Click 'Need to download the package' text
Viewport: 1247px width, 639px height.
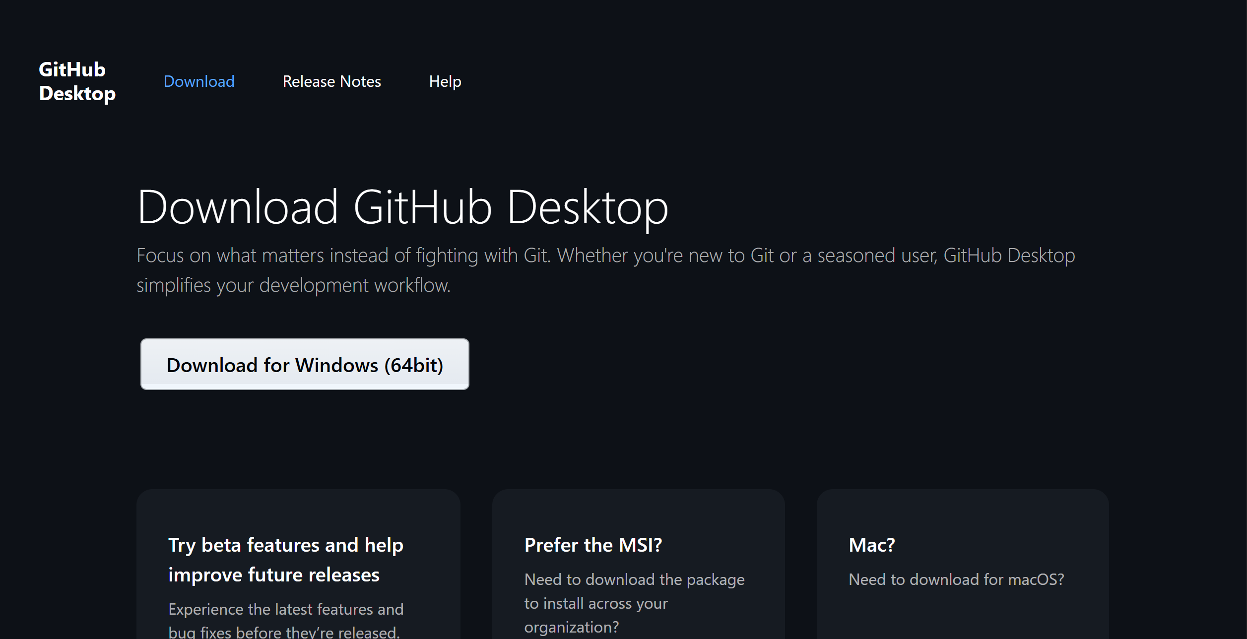(634, 603)
